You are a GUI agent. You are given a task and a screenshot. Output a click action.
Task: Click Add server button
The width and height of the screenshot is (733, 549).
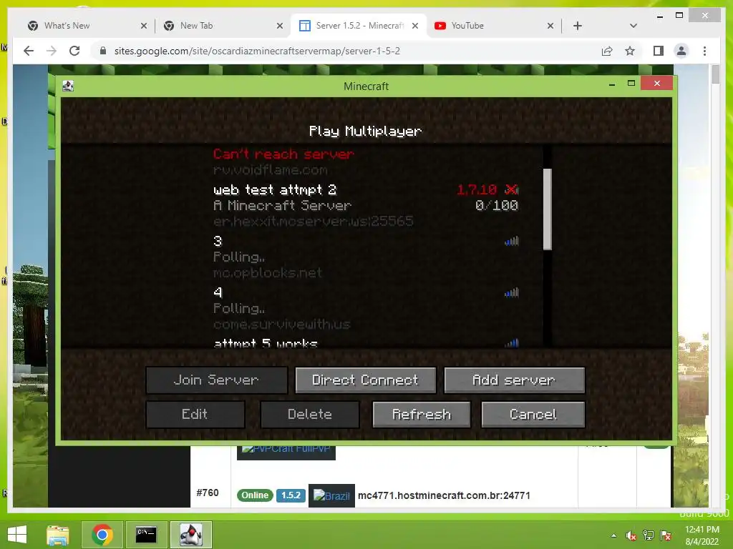(x=514, y=380)
